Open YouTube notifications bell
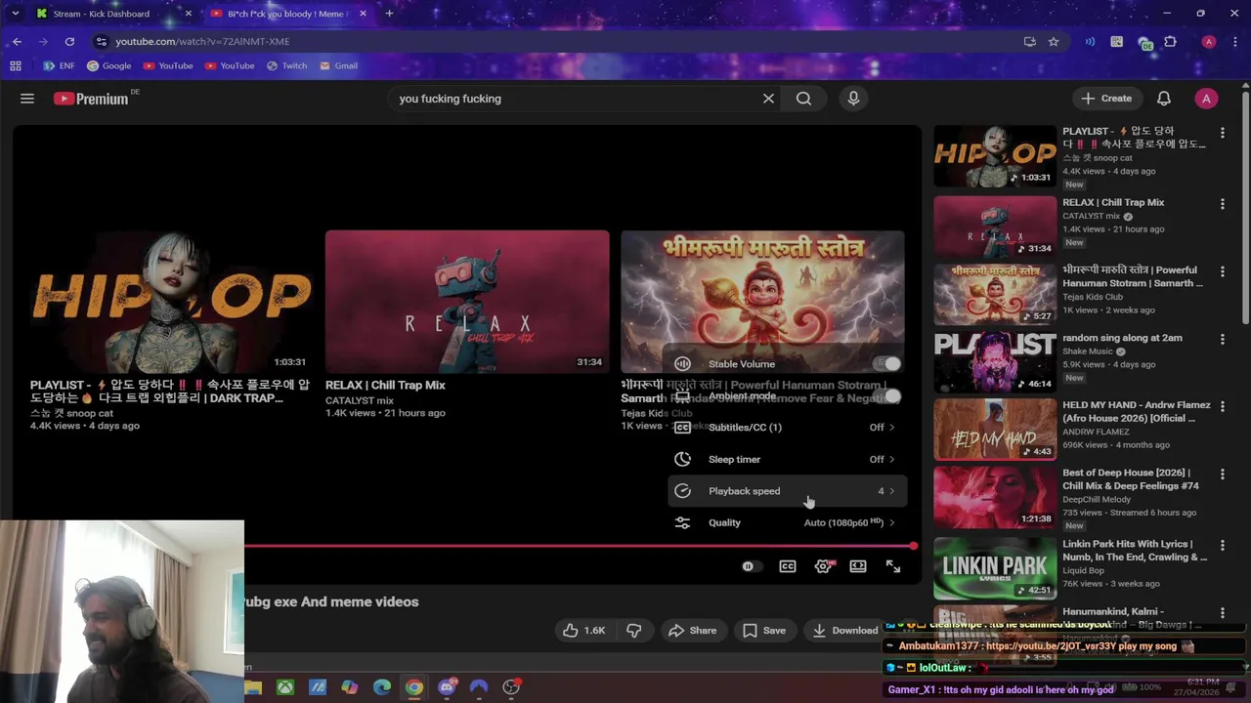1251x703 pixels. [1164, 99]
